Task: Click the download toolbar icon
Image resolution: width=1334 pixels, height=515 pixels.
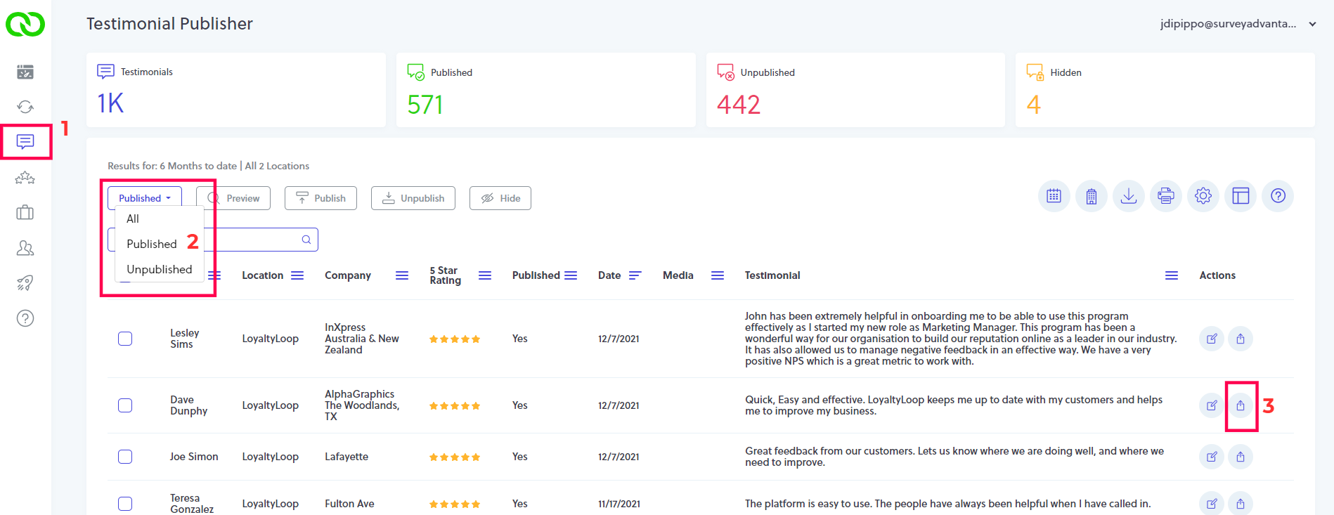Action: (1129, 196)
